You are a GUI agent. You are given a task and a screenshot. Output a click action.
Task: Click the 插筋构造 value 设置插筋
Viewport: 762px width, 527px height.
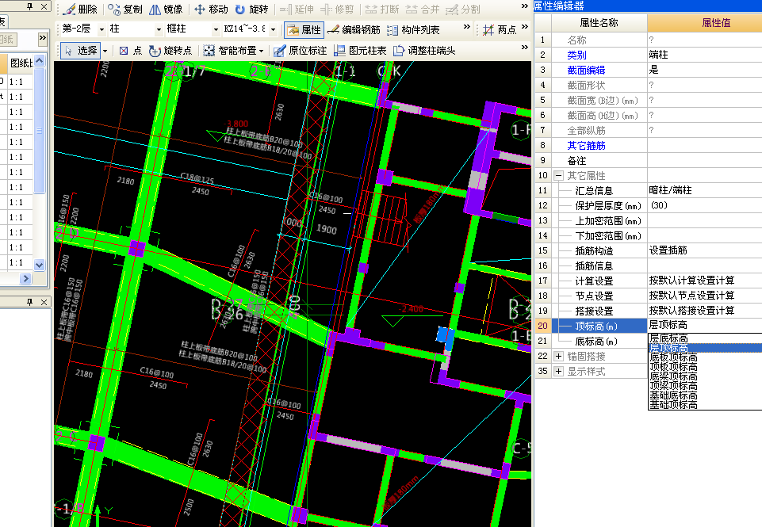tap(668, 250)
